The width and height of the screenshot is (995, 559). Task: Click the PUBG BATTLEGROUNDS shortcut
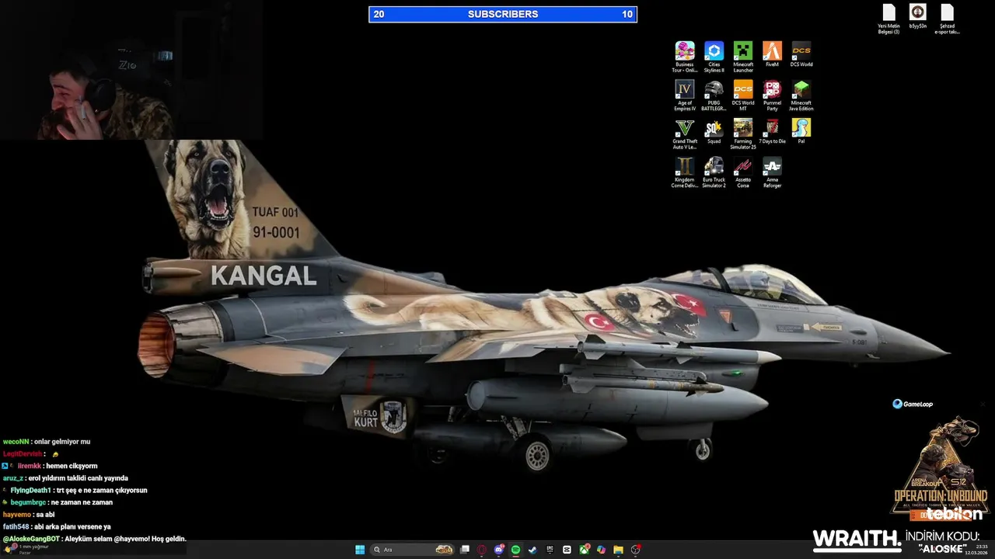click(x=714, y=95)
